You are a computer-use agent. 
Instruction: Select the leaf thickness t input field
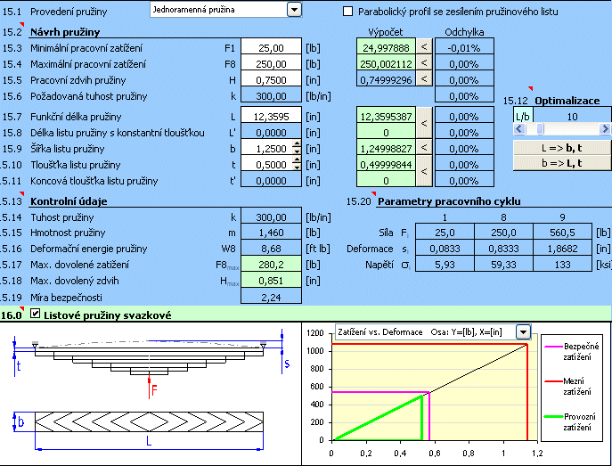click(x=266, y=165)
